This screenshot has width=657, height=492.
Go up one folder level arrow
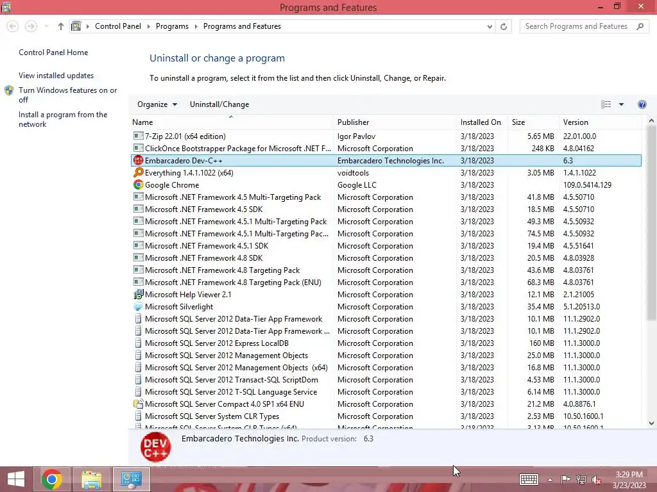coord(61,26)
